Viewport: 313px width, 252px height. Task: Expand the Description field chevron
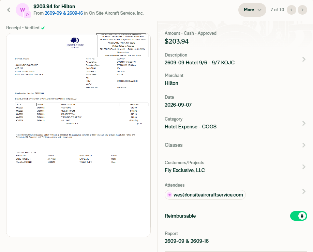304,59
